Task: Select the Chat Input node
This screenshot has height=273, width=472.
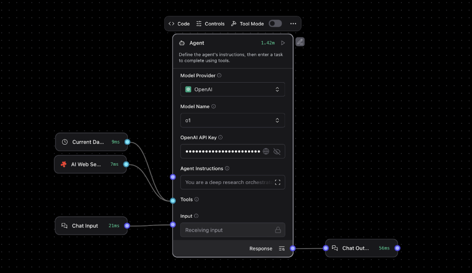Action: coord(85,226)
